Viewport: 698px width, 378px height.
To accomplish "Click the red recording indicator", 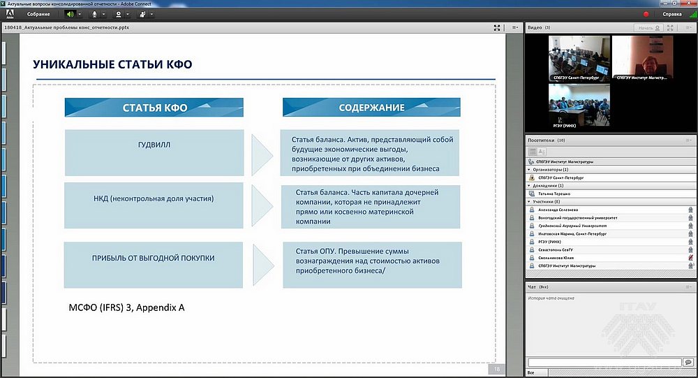I will 646,14.
